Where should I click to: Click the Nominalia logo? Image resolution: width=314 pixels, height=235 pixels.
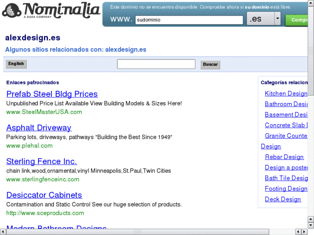tap(51, 10)
